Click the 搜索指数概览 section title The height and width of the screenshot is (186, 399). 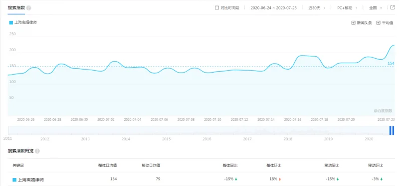[20, 151]
